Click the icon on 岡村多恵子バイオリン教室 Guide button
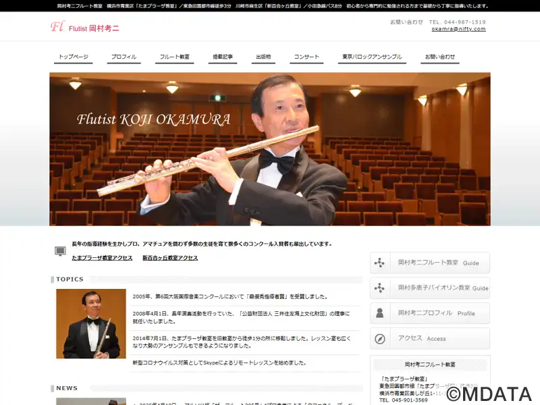Viewport: 540px width, 405px height. [x=380, y=288]
